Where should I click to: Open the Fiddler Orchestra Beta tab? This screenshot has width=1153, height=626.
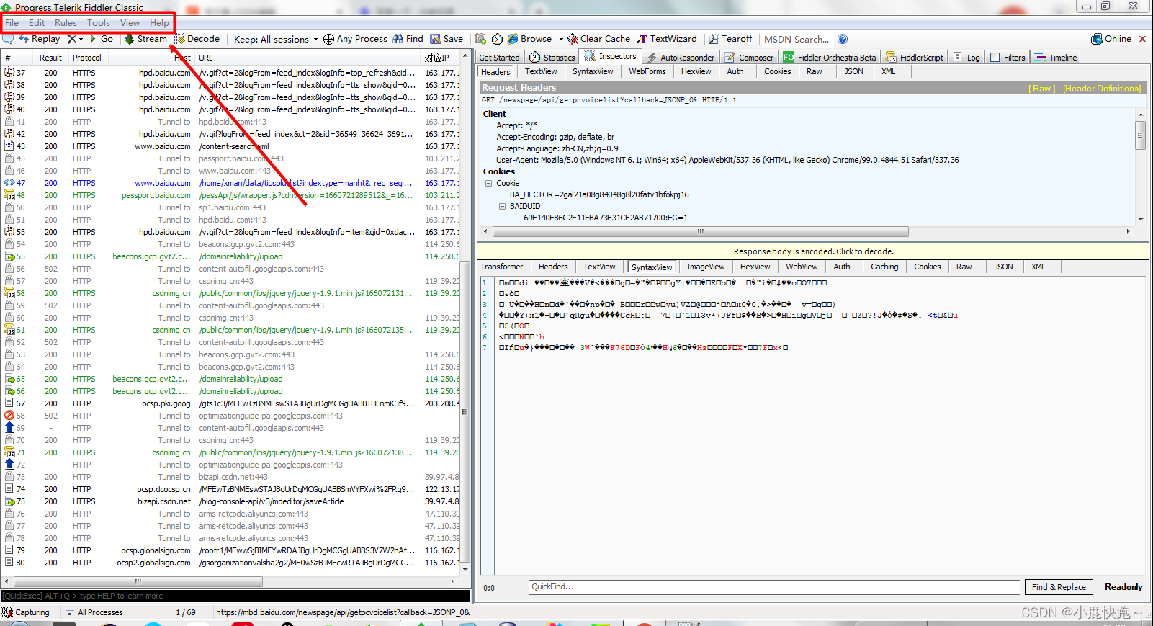(x=830, y=57)
